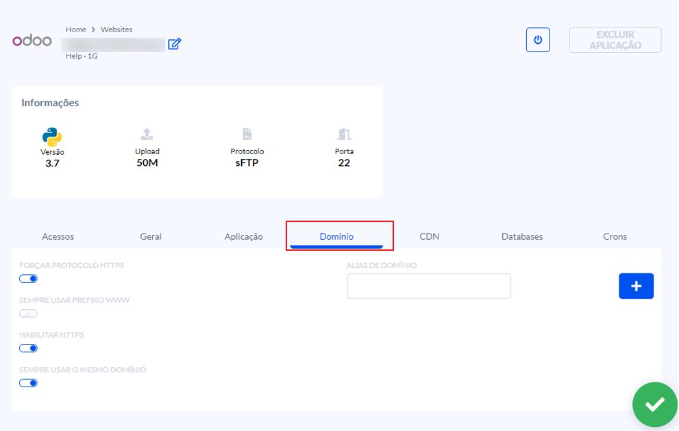Toggle Habilitar HTTPS switch
This screenshot has height=431, width=679.
coord(28,348)
